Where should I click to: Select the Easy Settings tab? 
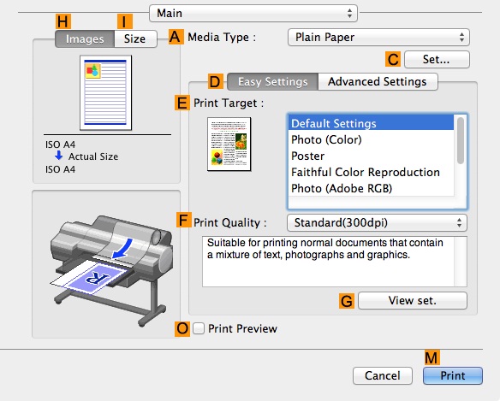272,81
